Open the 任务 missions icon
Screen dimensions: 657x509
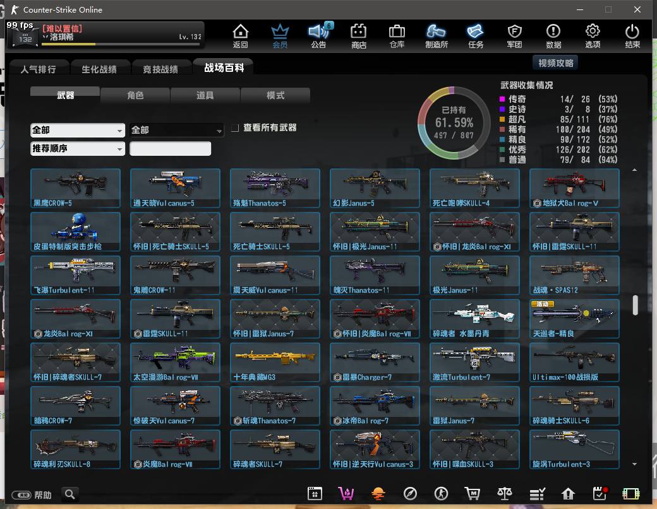pyautogui.click(x=476, y=36)
